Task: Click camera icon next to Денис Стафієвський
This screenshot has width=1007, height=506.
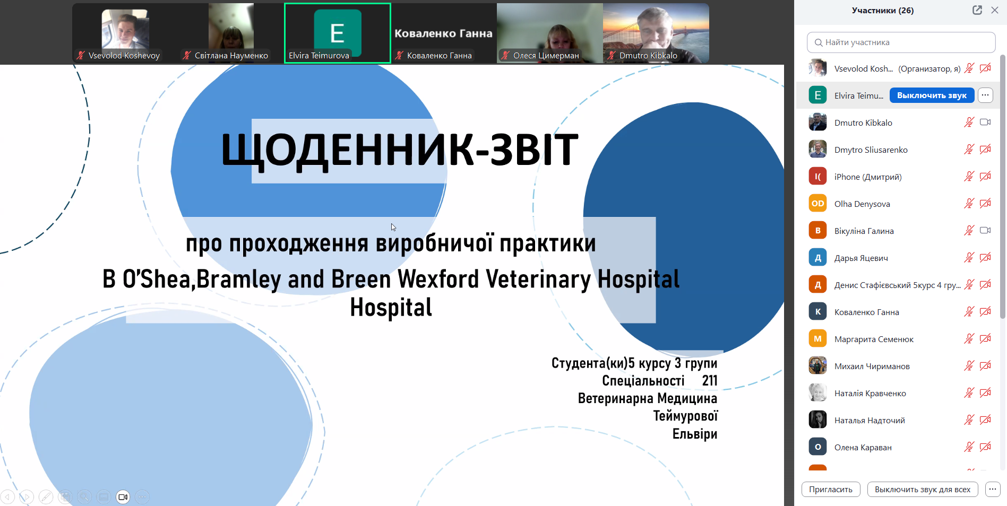Action: coord(985,285)
